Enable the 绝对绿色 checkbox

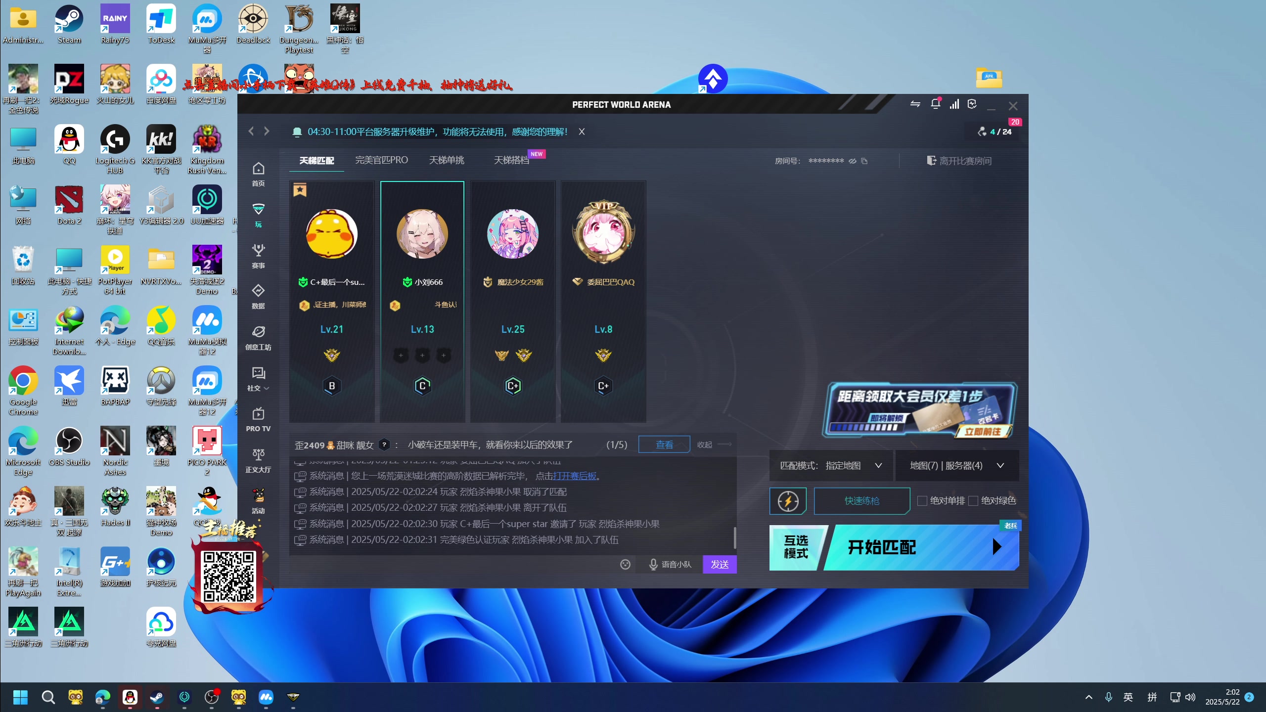point(973,501)
